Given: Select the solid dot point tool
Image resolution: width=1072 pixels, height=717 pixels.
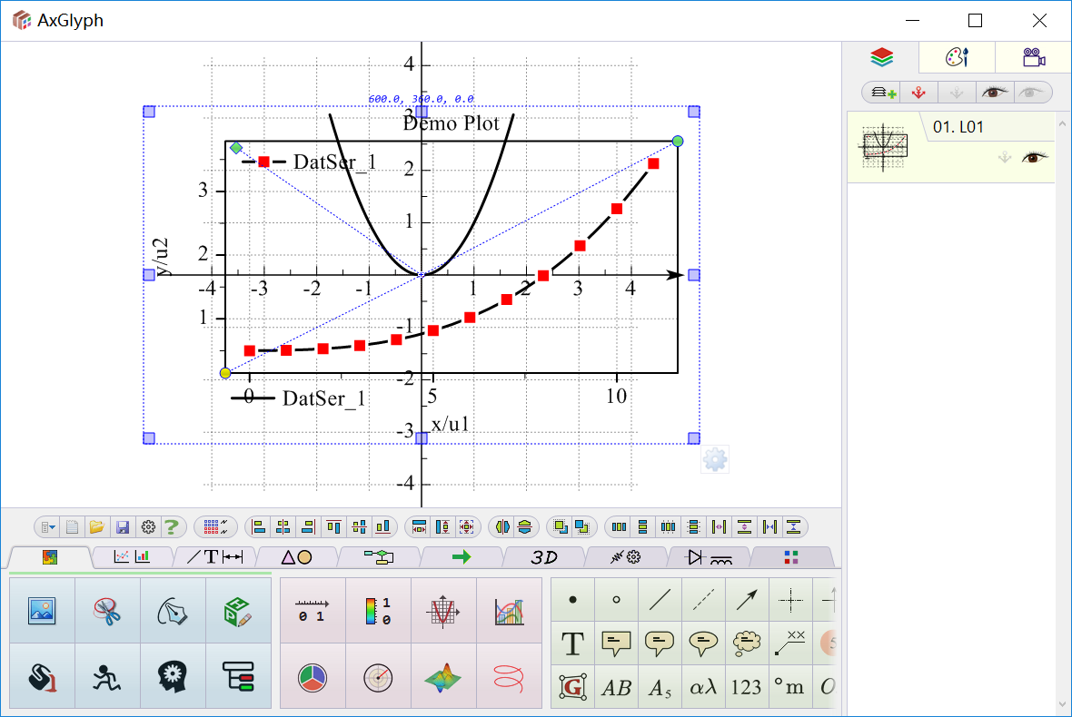Looking at the screenshot, I should pyautogui.click(x=573, y=600).
